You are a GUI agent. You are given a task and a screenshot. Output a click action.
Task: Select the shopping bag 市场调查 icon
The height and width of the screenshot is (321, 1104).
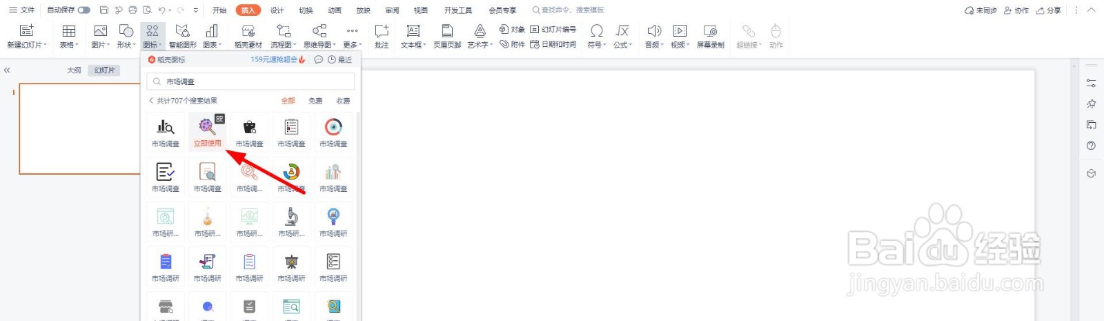pos(250,131)
